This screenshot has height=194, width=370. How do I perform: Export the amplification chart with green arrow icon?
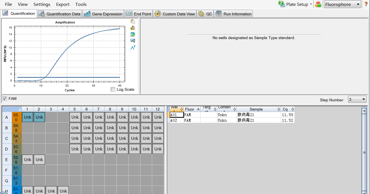pos(133,34)
